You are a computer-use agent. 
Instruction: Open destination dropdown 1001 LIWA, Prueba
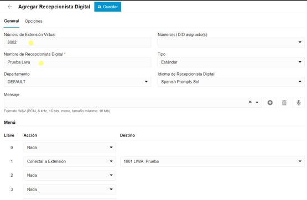point(212,161)
